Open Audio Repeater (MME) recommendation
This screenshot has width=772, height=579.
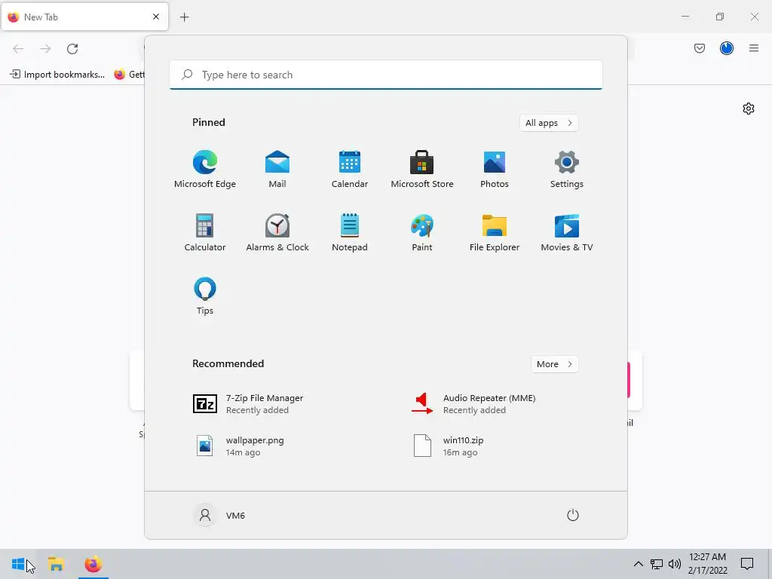point(473,404)
